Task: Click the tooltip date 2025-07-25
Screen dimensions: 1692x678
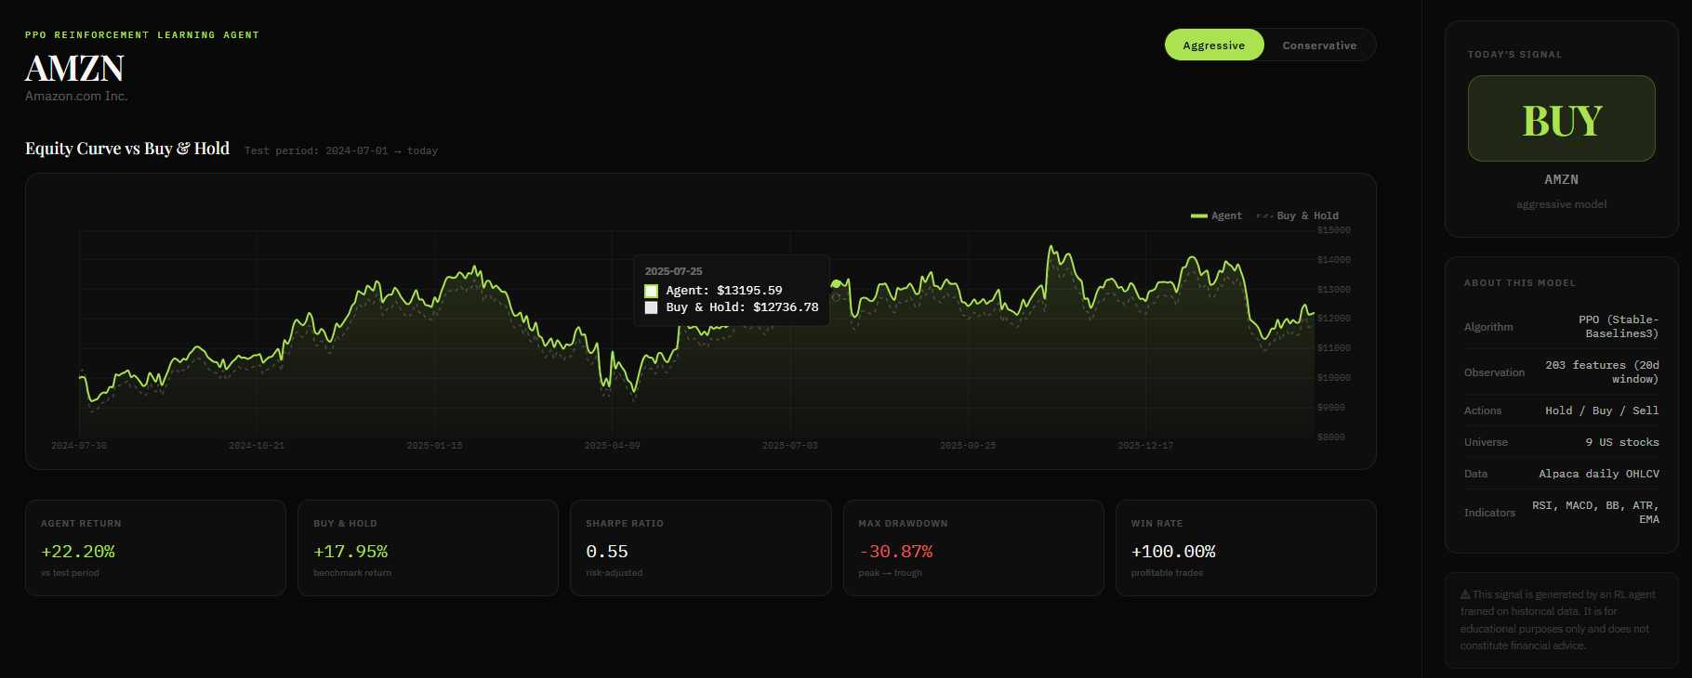Action: [674, 271]
